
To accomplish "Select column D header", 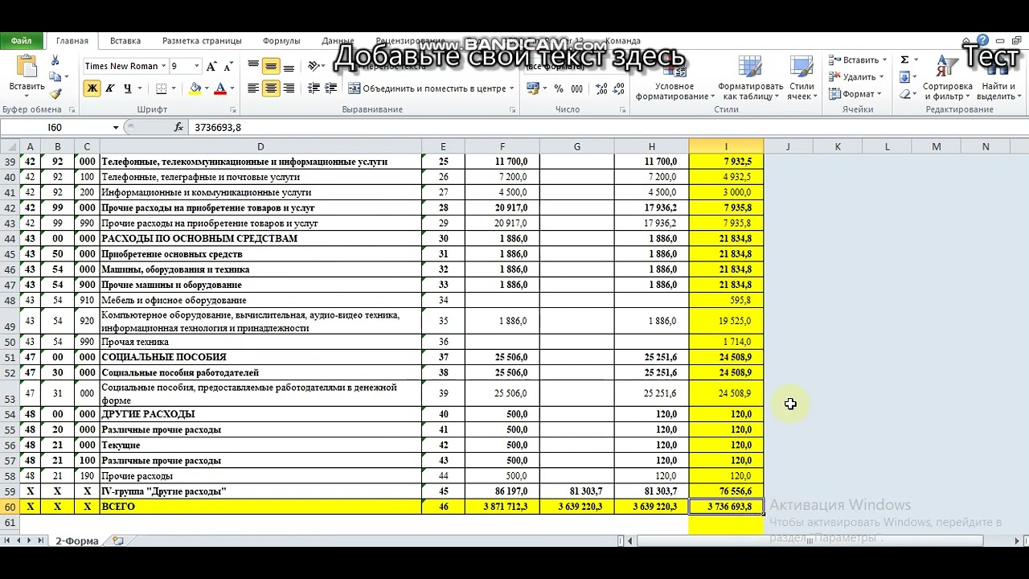I will [x=260, y=146].
